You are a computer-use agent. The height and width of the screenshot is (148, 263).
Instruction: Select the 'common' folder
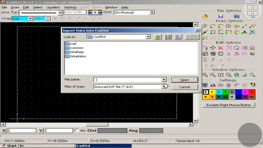[74, 48]
